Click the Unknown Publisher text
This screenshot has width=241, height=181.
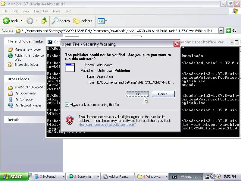pyautogui.click(x=114, y=71)
